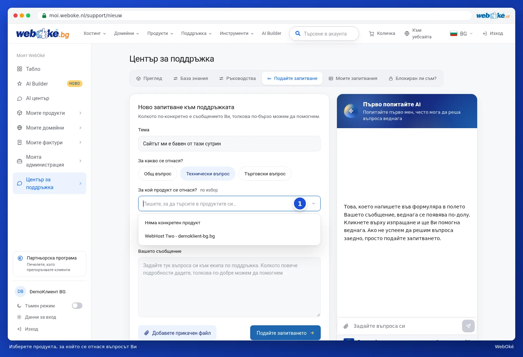Choose WebHost Two - demoklient-bg.bg option

(x=229, y=236)
